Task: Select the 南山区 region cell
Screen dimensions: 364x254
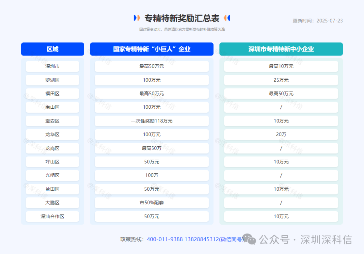Action: (x=52, y=107)
